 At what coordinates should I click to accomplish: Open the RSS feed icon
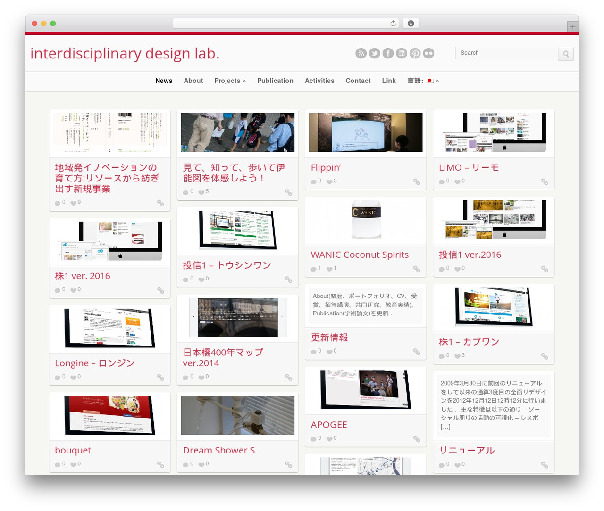[x=361, y=53]
